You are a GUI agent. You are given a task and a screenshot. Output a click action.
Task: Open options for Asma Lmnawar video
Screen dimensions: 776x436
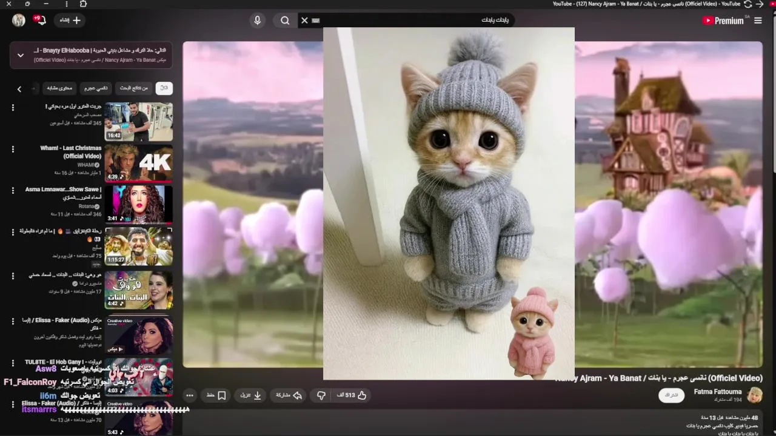(x=13, y=190)
